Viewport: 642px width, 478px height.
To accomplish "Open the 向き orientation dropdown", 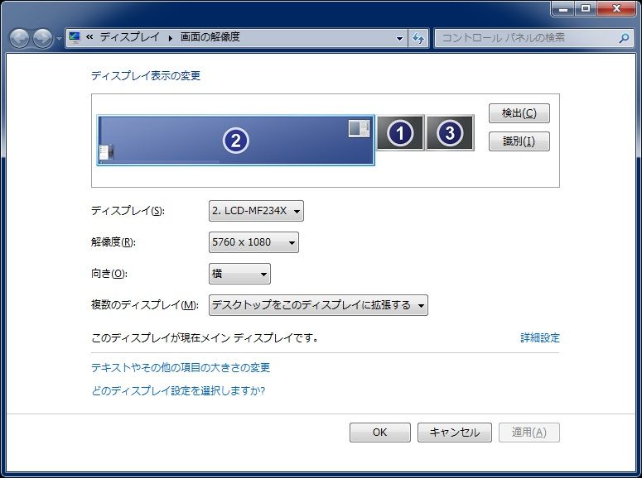I will click(239, 274).
